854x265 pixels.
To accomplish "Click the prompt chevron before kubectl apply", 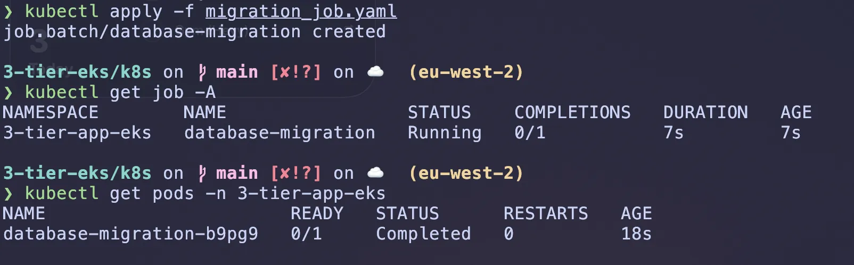I will pyautogui.click(x=8, y=11).
